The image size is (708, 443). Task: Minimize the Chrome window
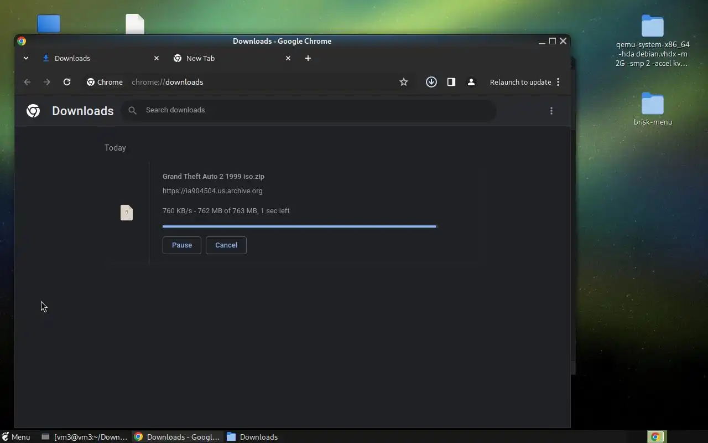542,41
